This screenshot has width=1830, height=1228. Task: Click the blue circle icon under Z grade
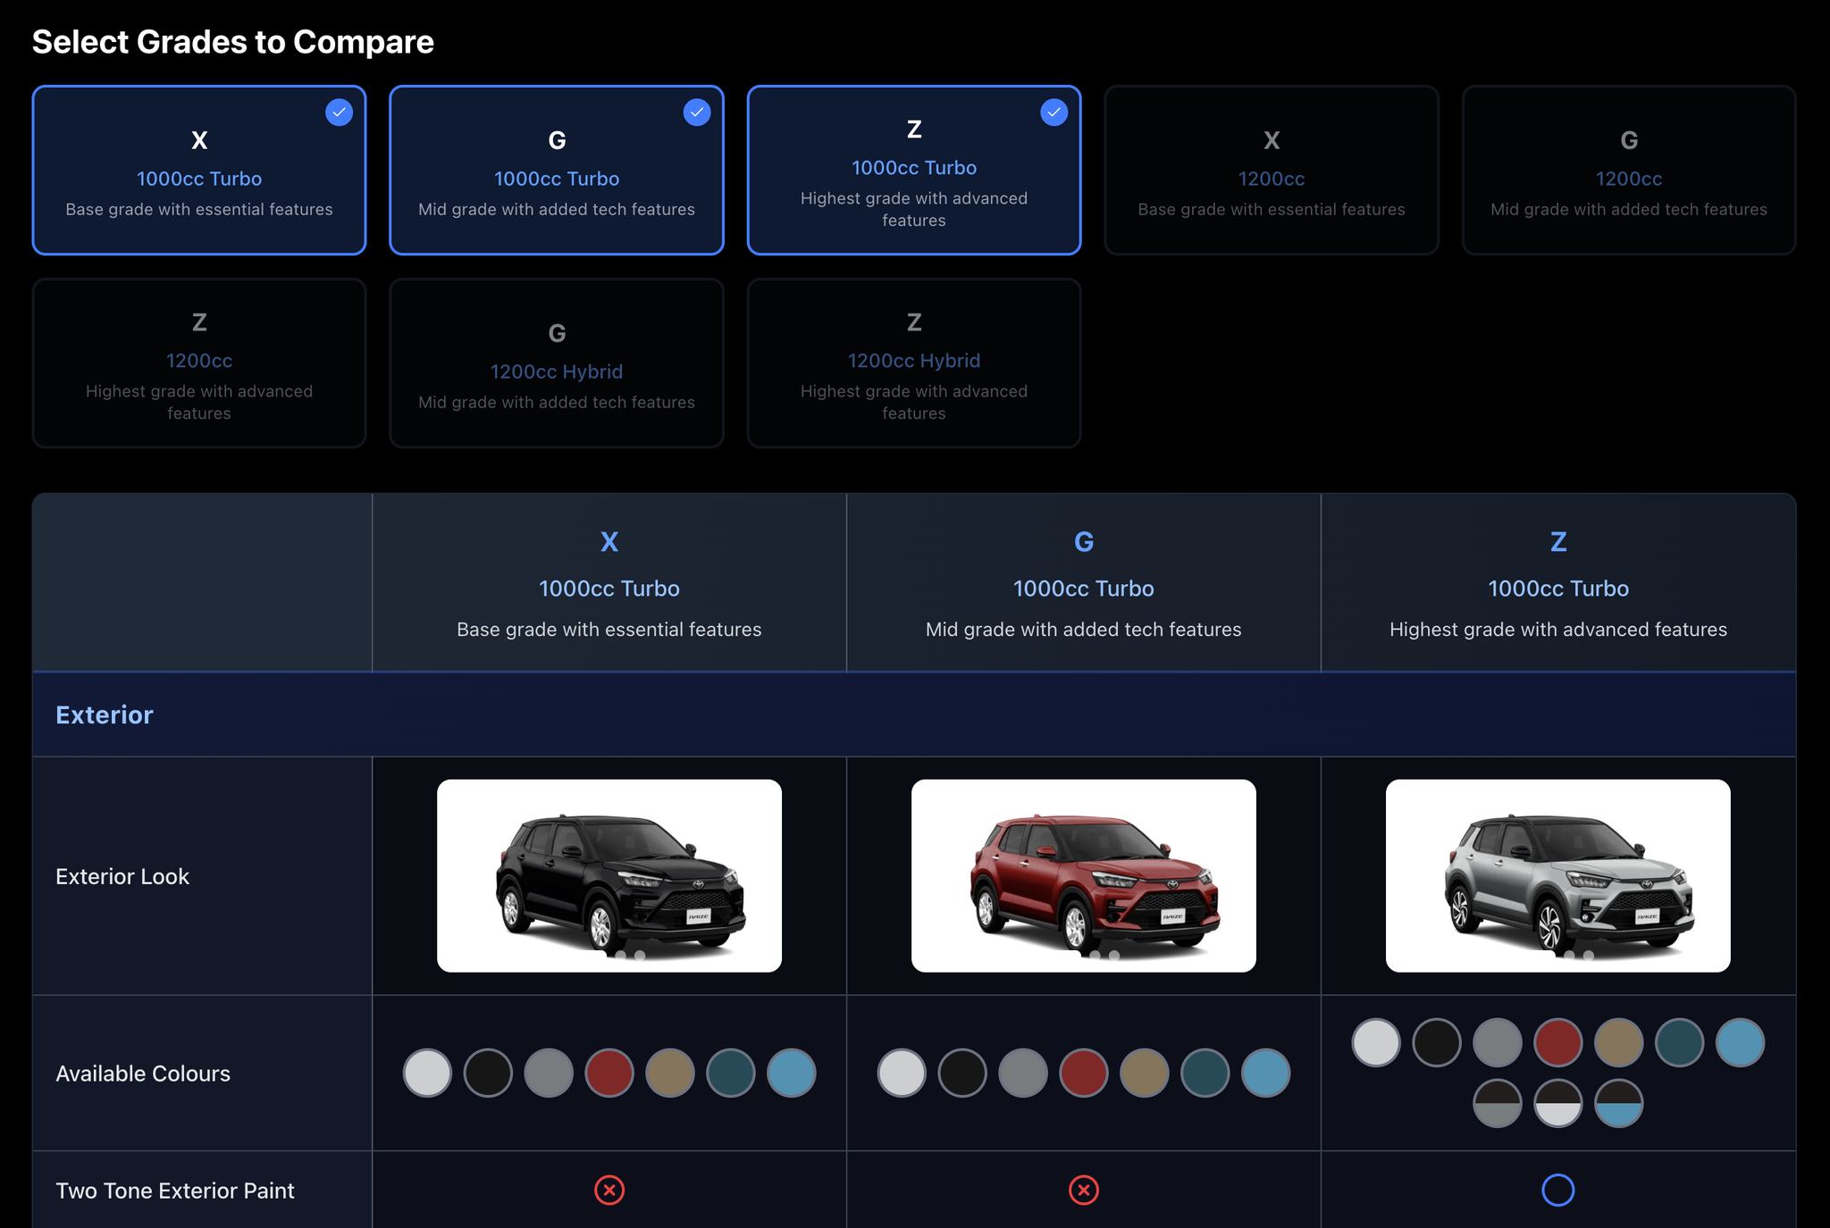click(x=1558, y=1190)
